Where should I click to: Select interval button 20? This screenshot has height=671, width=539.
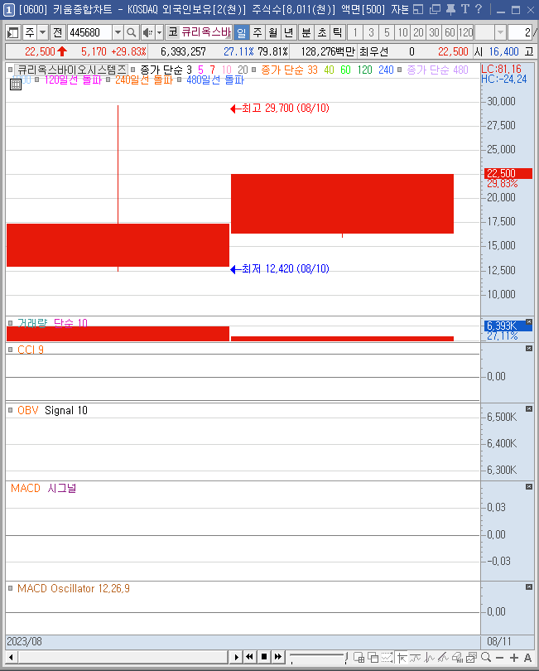coord(418,32)
